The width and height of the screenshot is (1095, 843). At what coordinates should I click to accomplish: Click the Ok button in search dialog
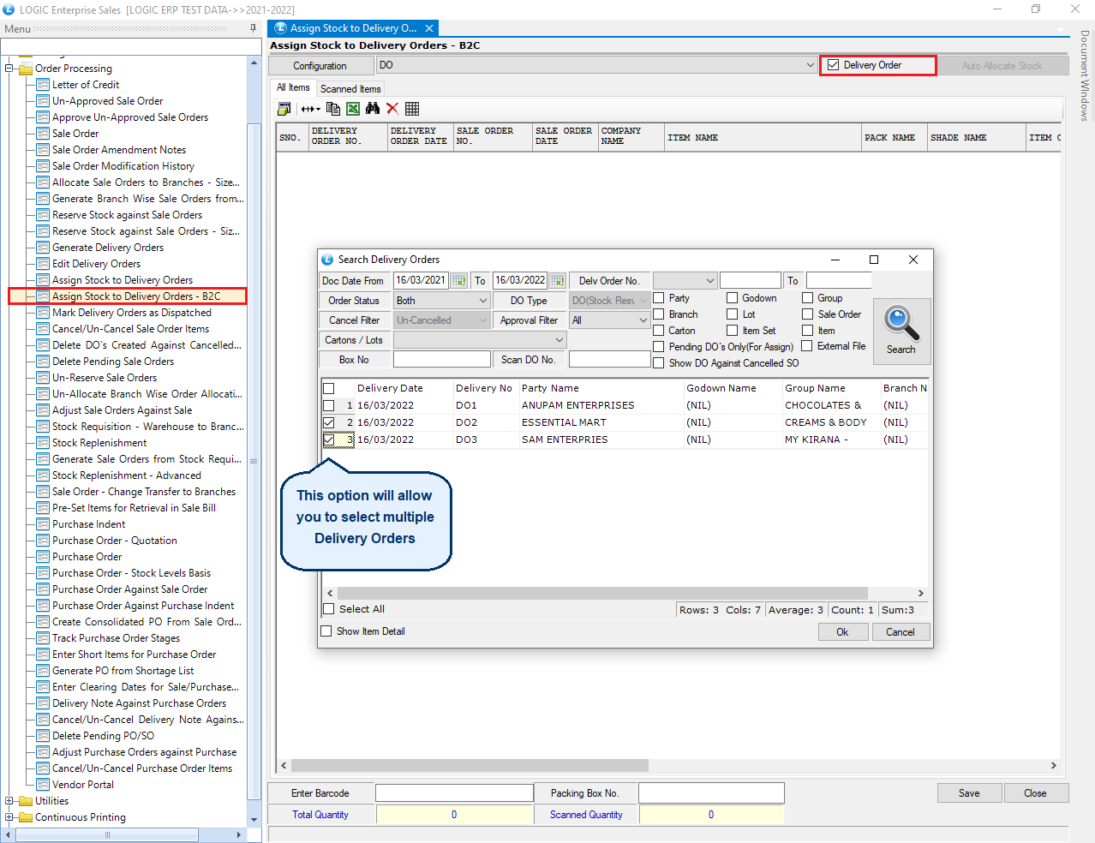point(842,632)
